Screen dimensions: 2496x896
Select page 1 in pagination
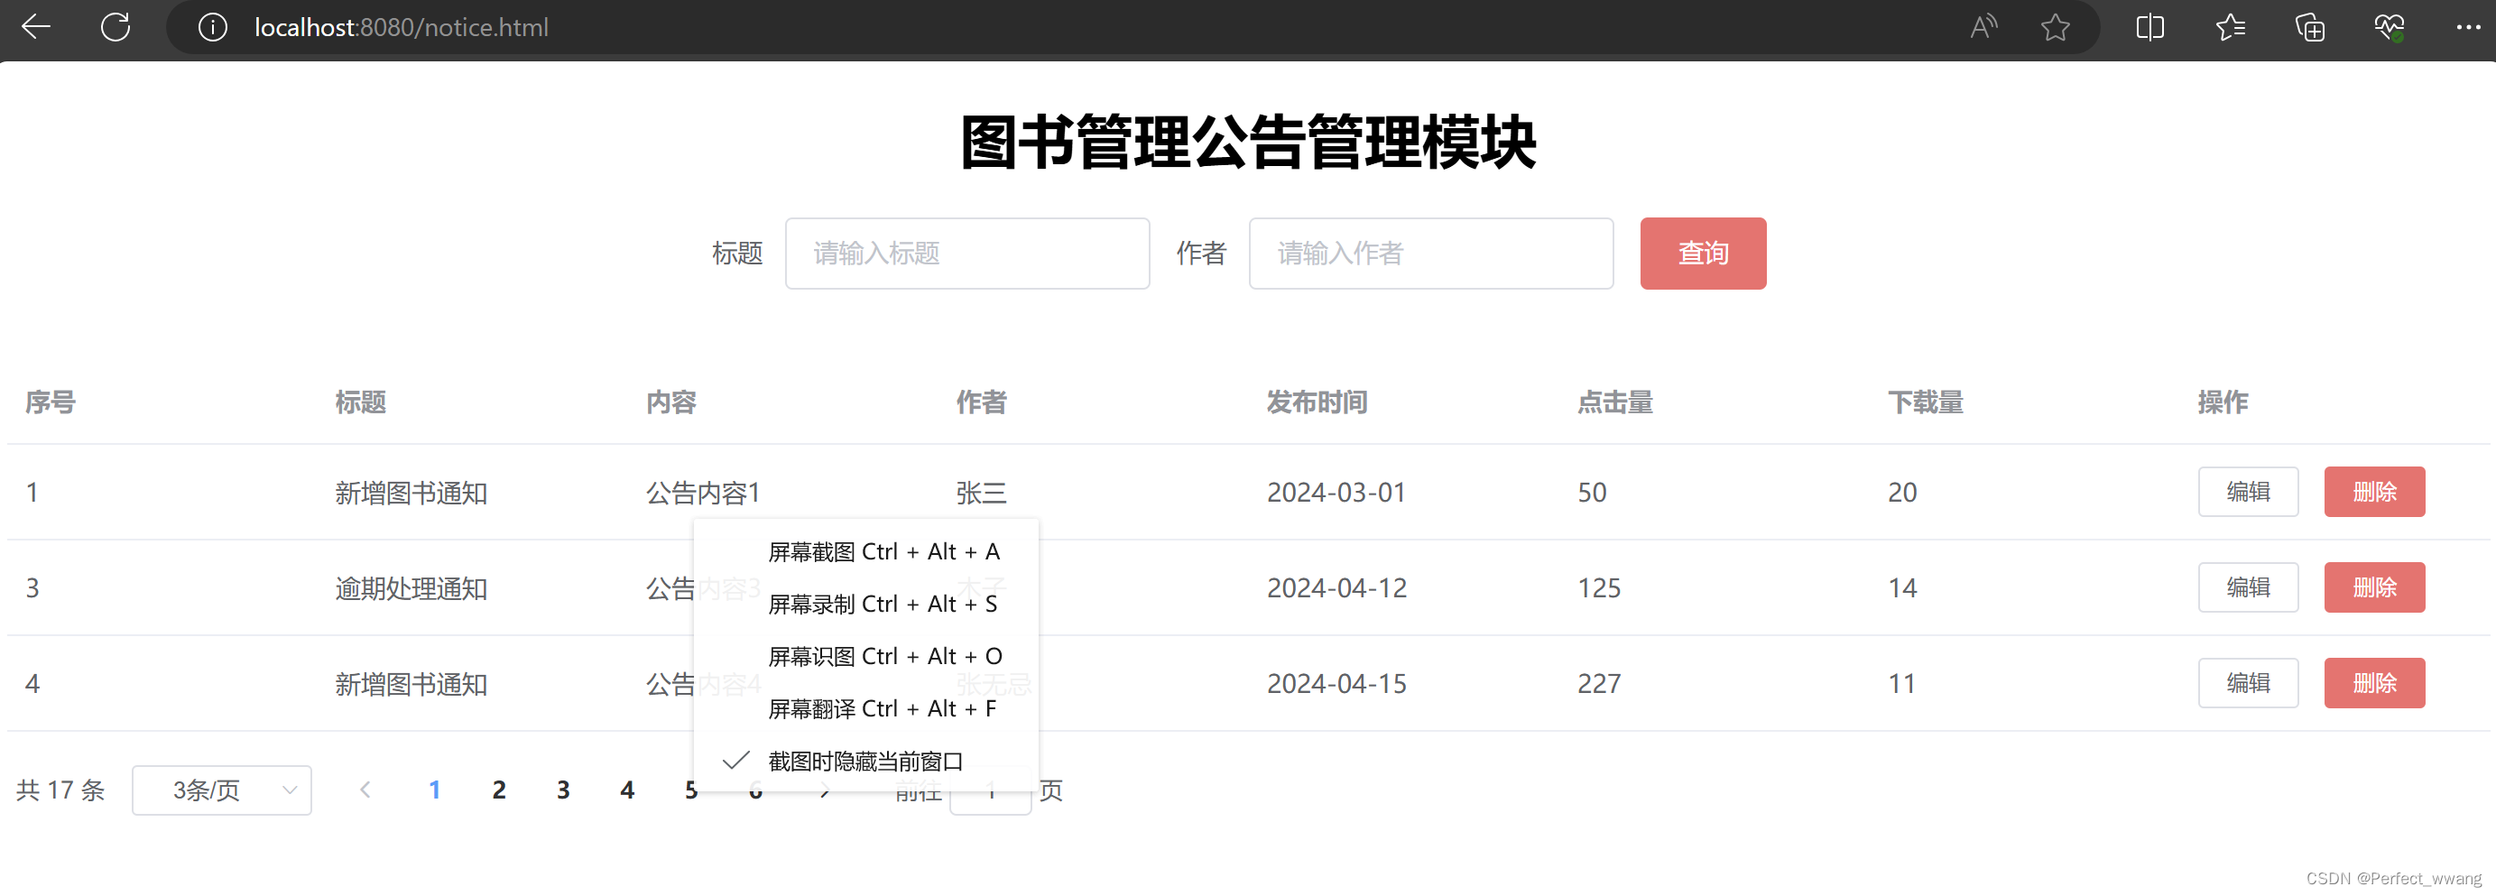(x=434, y=790)
